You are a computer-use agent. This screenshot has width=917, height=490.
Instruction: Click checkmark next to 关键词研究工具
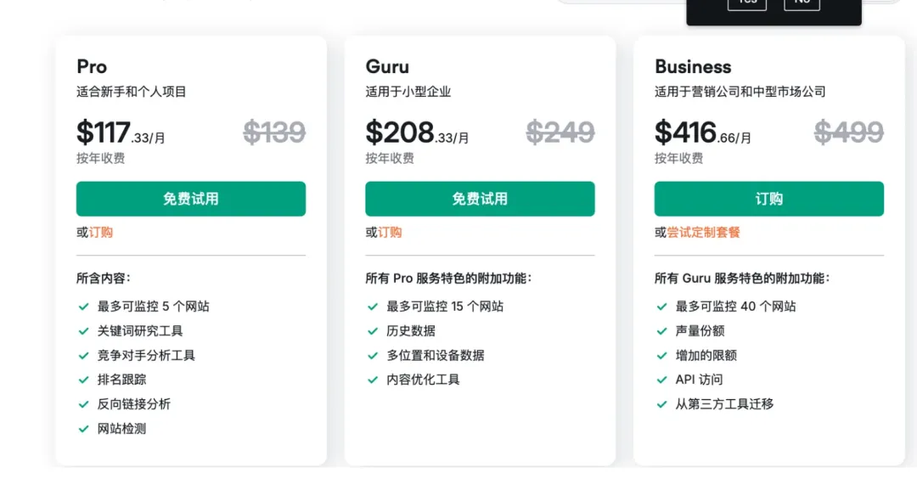point(83,331)
